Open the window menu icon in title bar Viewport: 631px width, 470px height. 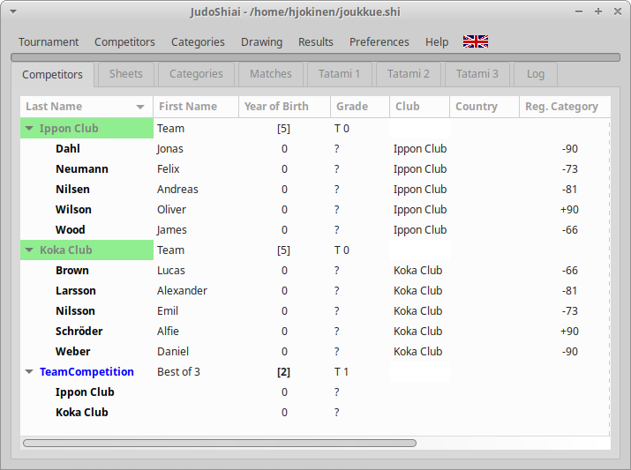pyautogui.click(x=12, y=11)
